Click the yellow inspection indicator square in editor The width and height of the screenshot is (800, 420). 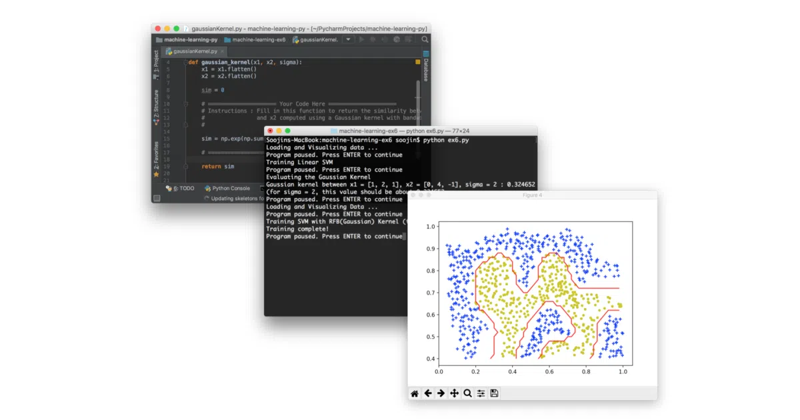click(418, 61)
